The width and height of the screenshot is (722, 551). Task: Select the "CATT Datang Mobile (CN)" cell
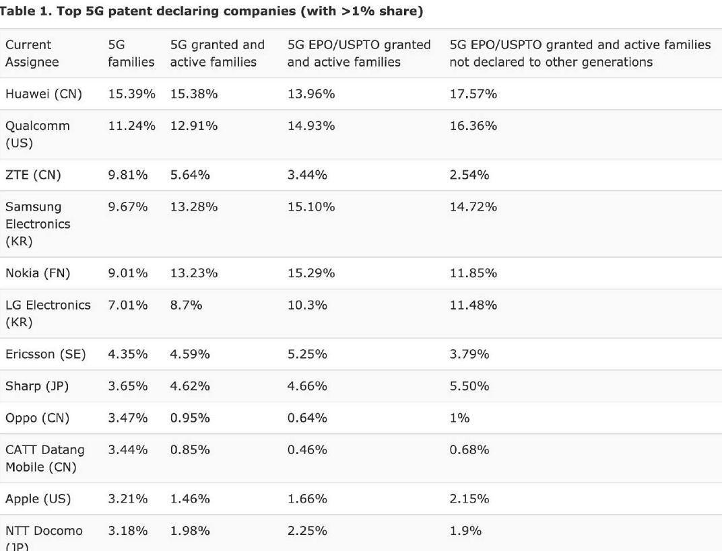(45, 457)
